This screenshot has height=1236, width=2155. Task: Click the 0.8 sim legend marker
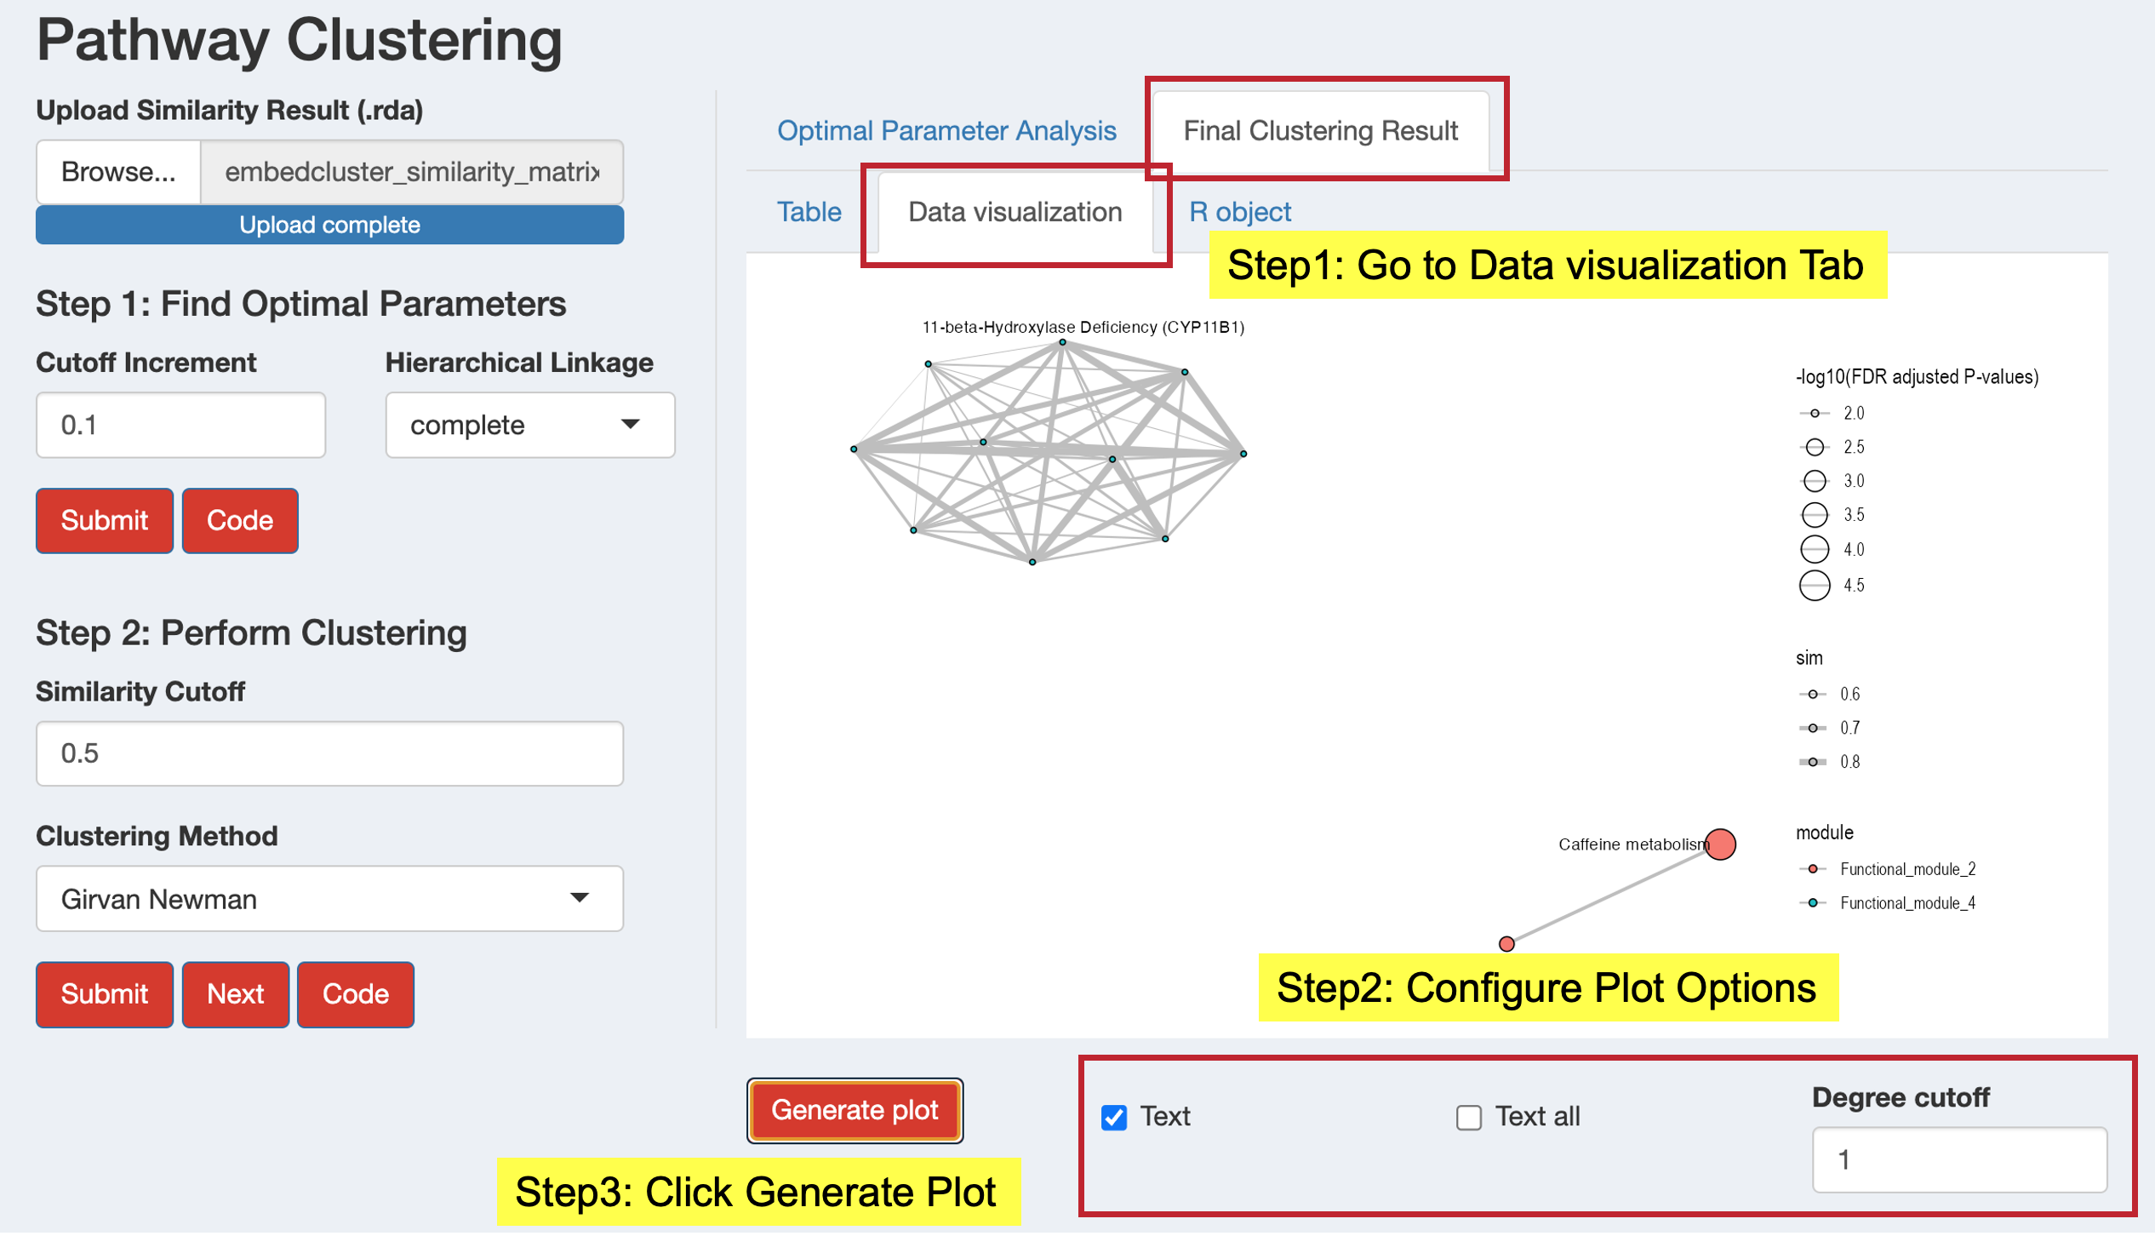[x=1813, y=764]
